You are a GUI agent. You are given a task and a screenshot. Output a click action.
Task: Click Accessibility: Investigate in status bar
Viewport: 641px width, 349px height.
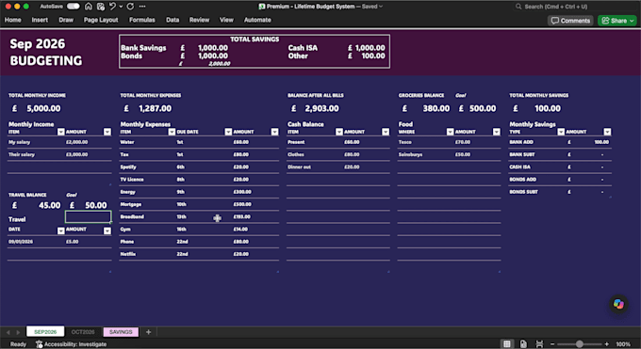coord(71,344)
